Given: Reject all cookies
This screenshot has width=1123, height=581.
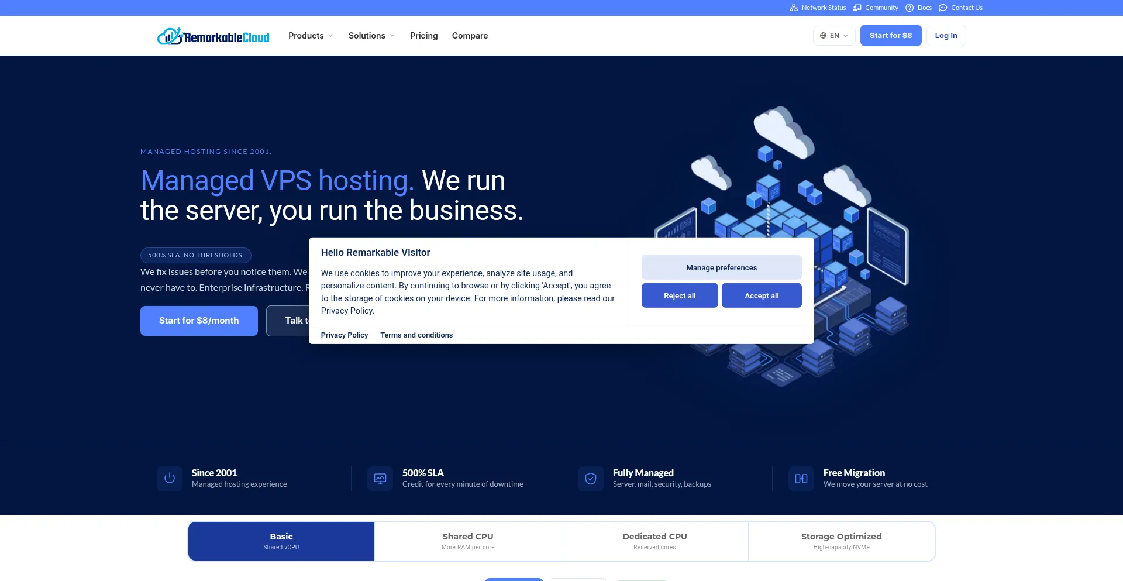Looking at the screenshot, I should pyautogui.click(x=680, y=295).
